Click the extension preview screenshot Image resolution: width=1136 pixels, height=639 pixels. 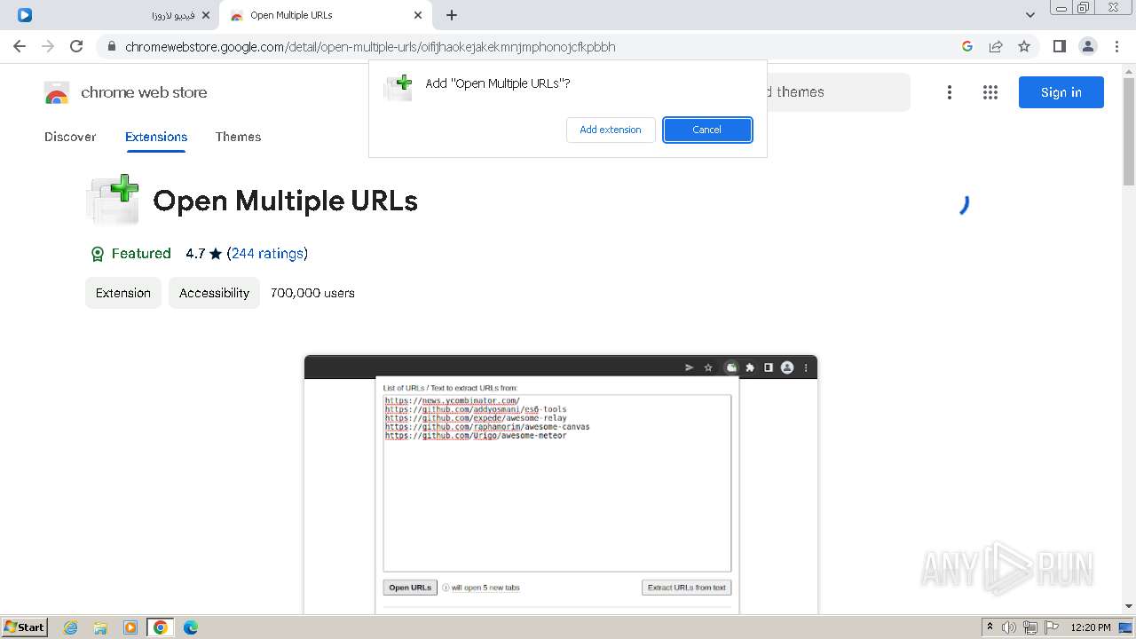pyautogui.click(x=560, y=485)
